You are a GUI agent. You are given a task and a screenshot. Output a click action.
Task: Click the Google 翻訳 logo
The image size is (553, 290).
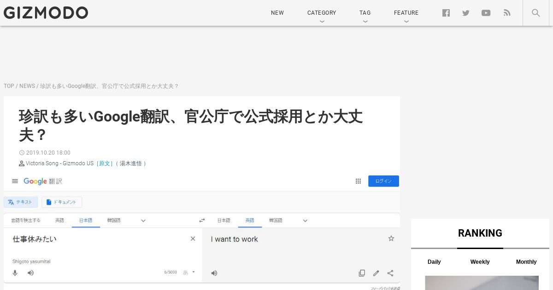pos(42,181)
